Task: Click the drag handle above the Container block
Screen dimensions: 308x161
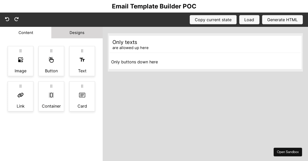Action: coord(51,86)
